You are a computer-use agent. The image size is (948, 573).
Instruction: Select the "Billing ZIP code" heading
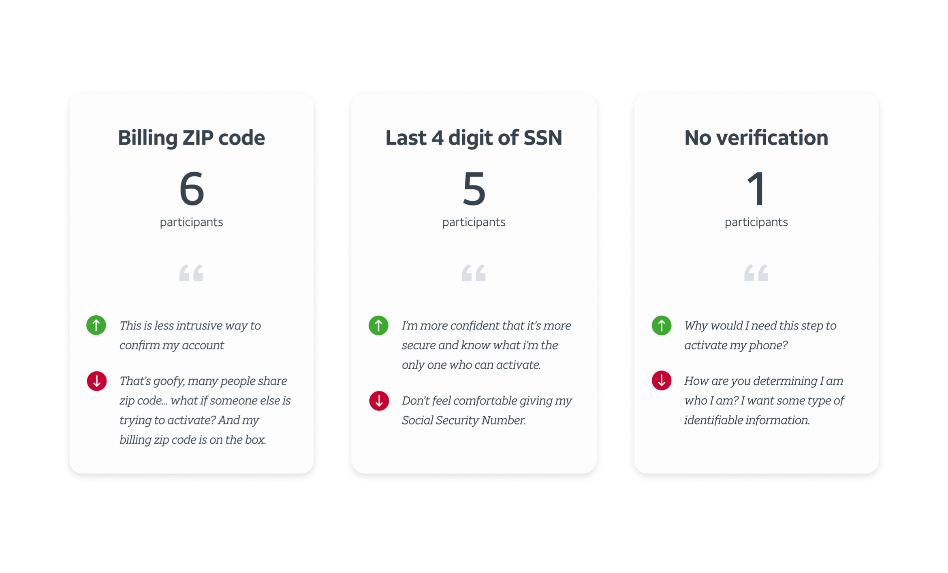[x=191, y=138]
